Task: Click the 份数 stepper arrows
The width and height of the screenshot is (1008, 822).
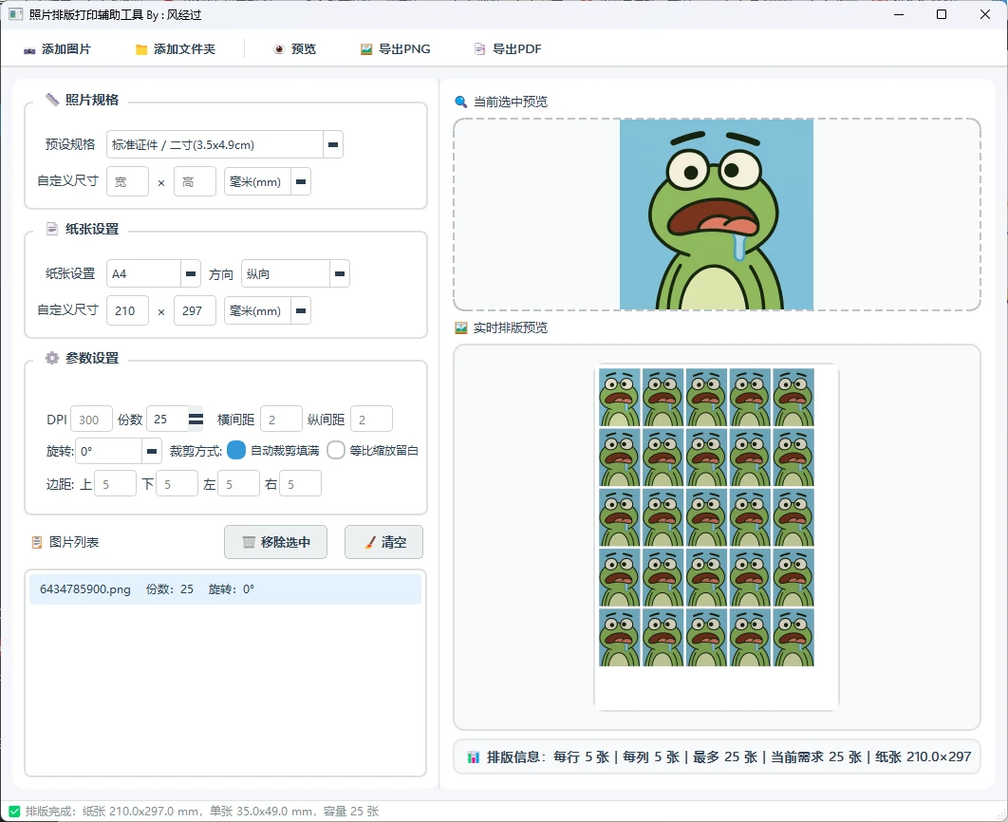Action: point(195,418)
